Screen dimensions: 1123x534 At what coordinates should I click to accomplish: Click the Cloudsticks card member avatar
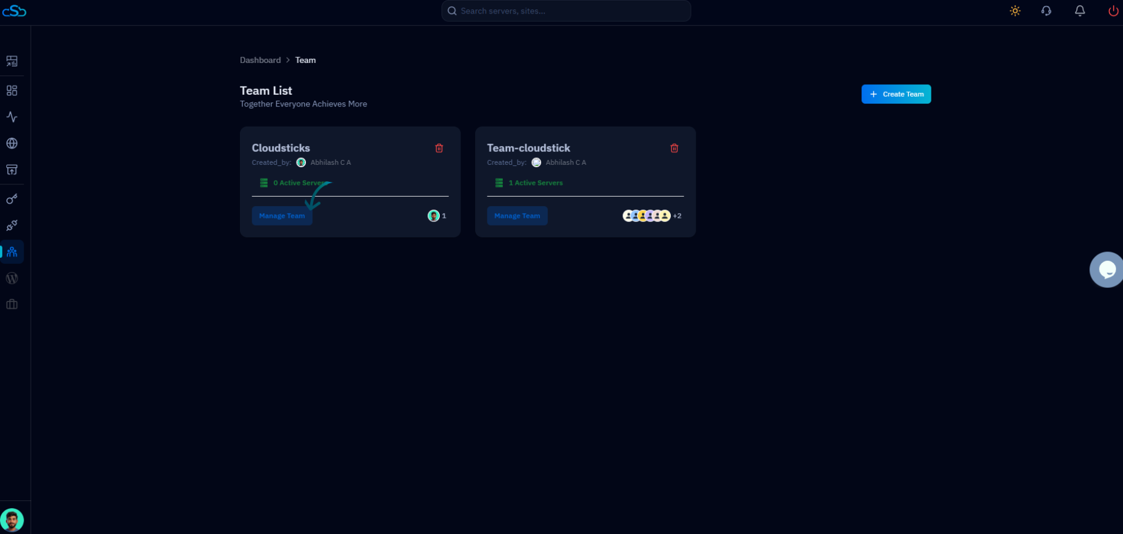(x=433, y=216)
